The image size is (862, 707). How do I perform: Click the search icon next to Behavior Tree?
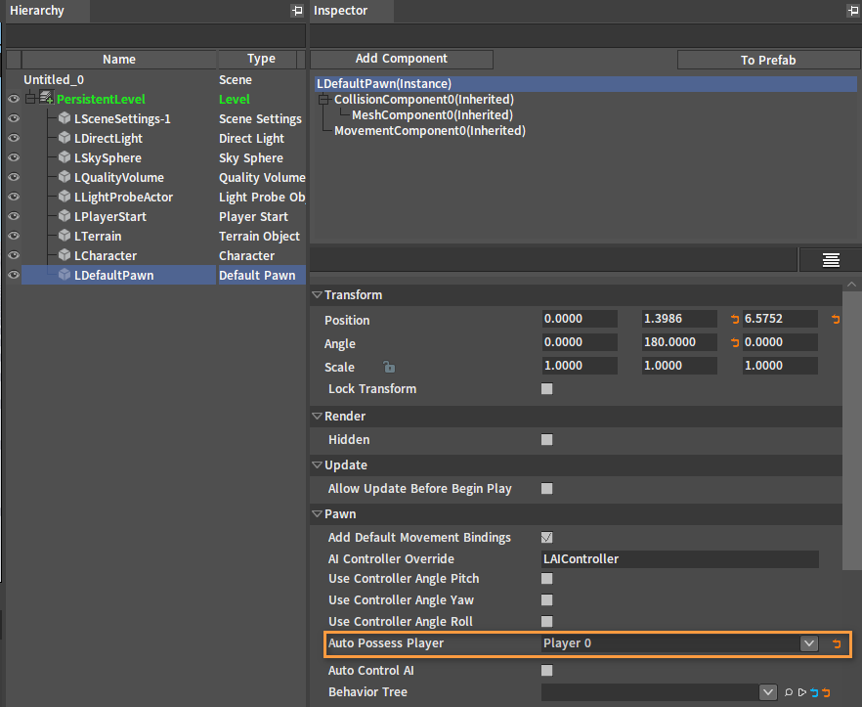coord(789,692)
